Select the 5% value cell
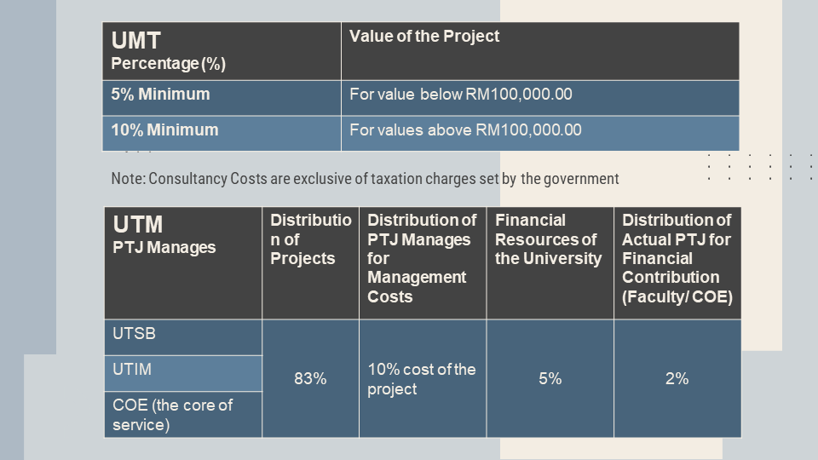Screen dimensions: 818x460 [550, 378]
